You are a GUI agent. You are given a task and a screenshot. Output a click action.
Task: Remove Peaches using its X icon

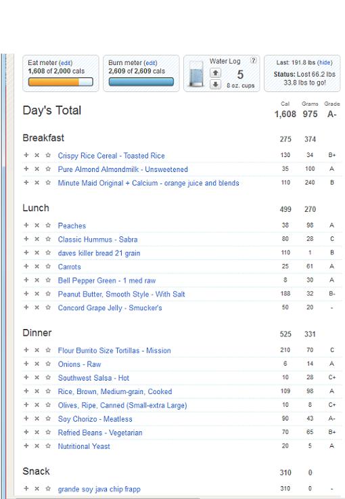37,225
